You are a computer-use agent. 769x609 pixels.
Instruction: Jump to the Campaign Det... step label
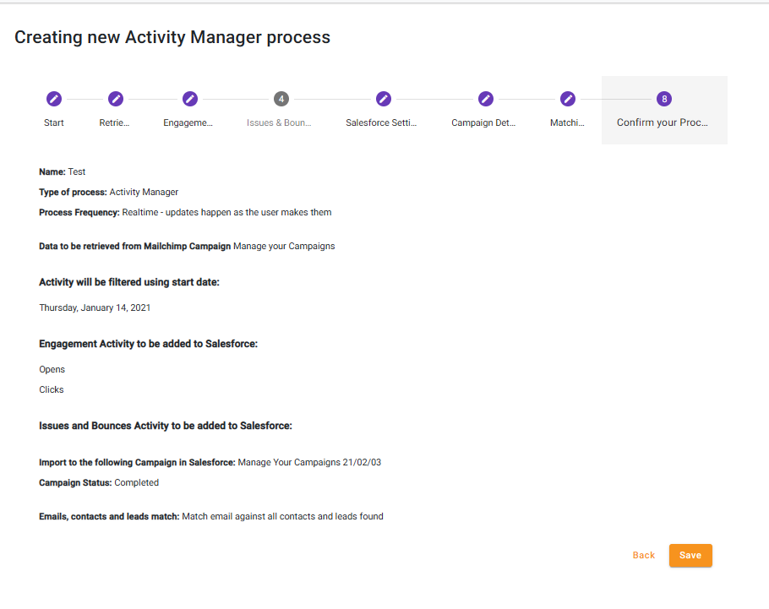click(483, 122)
